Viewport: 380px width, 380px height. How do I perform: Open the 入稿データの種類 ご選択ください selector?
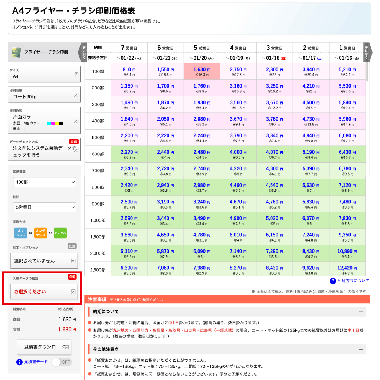(44, 292)
